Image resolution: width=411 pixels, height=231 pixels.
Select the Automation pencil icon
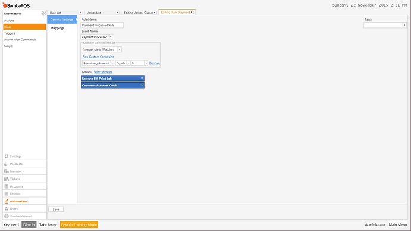coord(7,201)
